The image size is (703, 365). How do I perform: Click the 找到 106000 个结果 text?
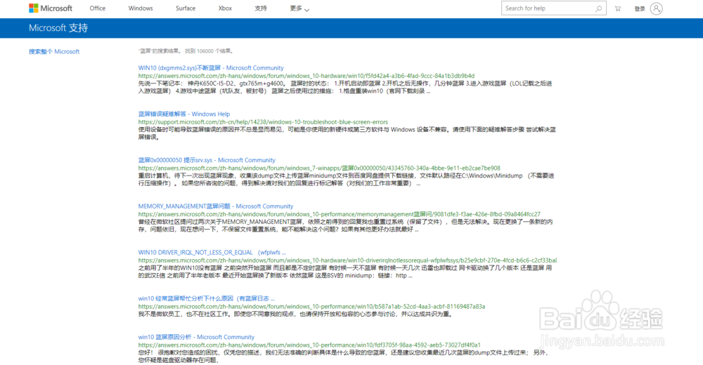[209, 51]
